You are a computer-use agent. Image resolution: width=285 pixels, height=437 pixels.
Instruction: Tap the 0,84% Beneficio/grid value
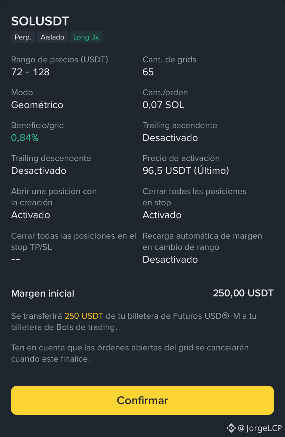tap(25, 138)
